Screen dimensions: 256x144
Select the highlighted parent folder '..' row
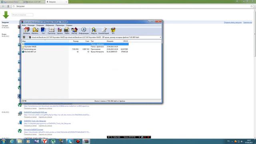click(x=75, y=44)
